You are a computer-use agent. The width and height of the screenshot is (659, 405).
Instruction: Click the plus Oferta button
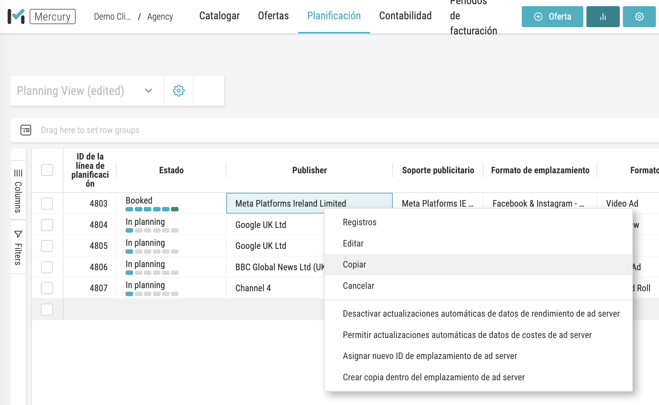point(552,17)
